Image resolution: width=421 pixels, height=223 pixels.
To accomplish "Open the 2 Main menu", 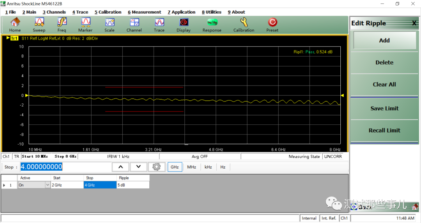I will pos(29,12).
